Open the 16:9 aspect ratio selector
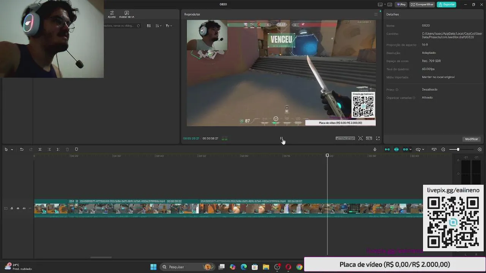 click(x=369, y=138)
